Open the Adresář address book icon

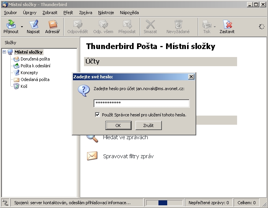pyautogui.click(x=52, y=24)
